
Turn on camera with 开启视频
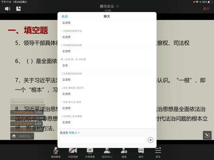pyautogui.click(x=73, y=152)
